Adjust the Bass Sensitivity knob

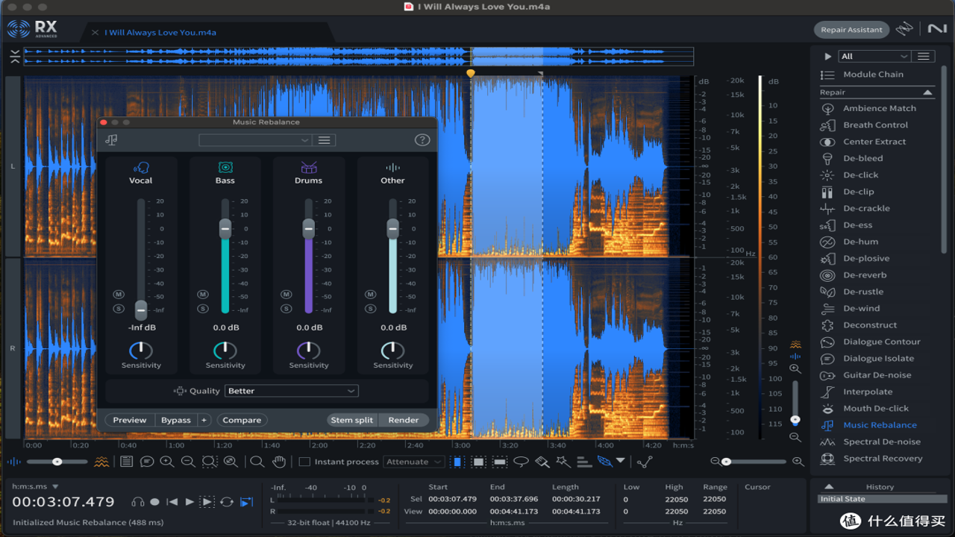(225, 351)
